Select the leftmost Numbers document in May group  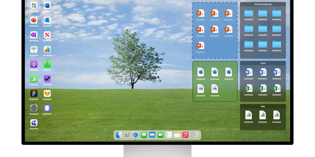249,115
